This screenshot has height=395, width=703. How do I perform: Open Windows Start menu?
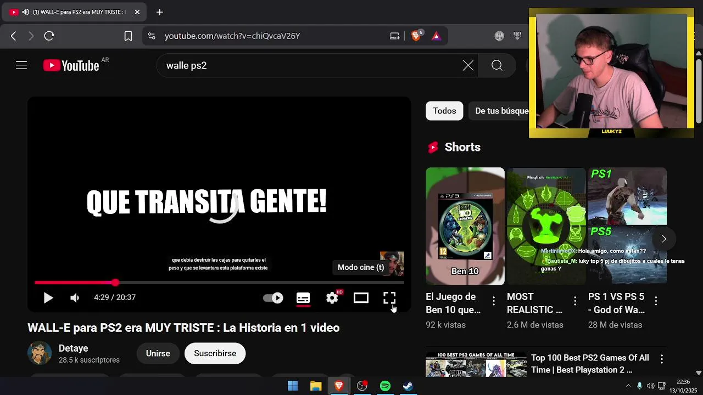coord(293,386)
